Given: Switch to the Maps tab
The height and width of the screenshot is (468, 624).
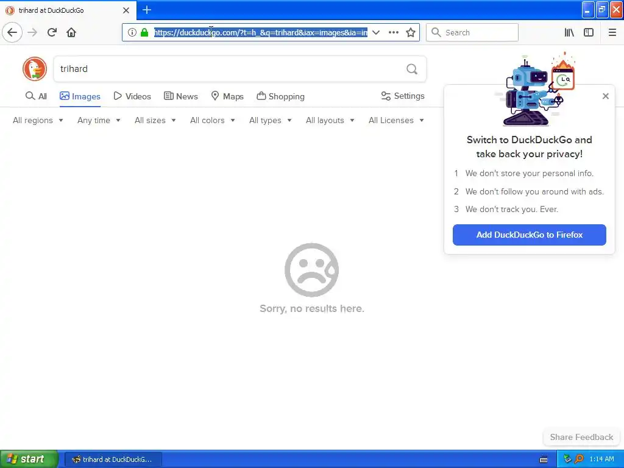Looking at the screenshot, I should [227, 96].
